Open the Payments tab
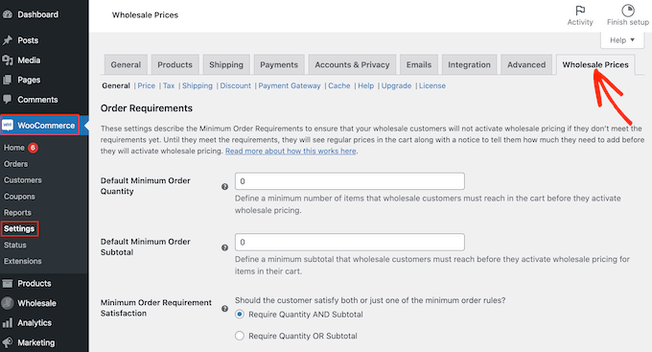Image resolution: width=652 pixels, height=352 pixels. point(279,65)
